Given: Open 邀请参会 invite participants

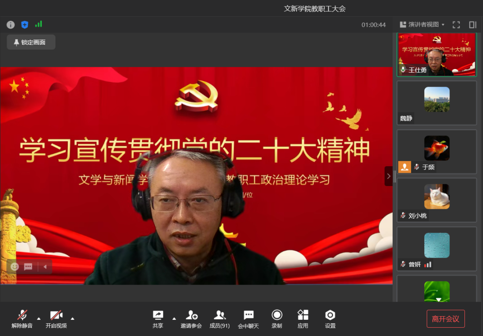Looking at the screenshot, I should coord(191,319).
